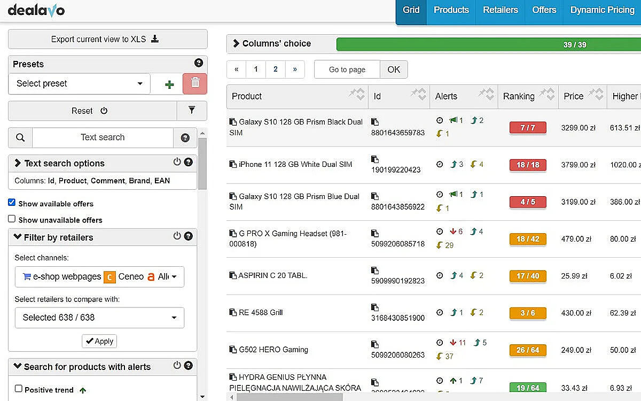
Task: Delete a preset using the red trash icon
Action: [194, 84]
